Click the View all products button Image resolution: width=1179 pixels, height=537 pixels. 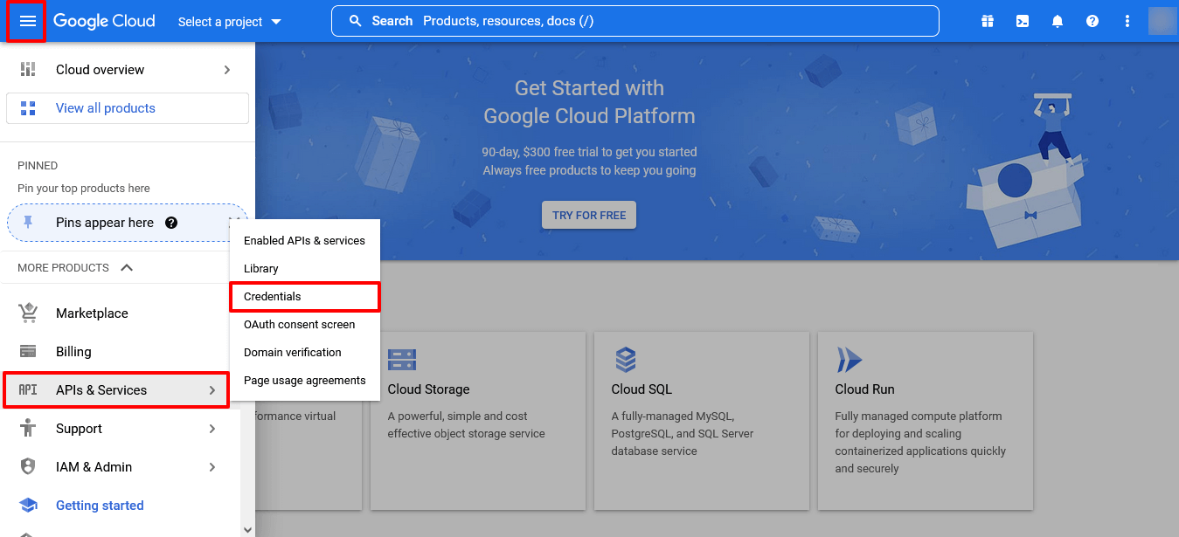coord(128,108)
